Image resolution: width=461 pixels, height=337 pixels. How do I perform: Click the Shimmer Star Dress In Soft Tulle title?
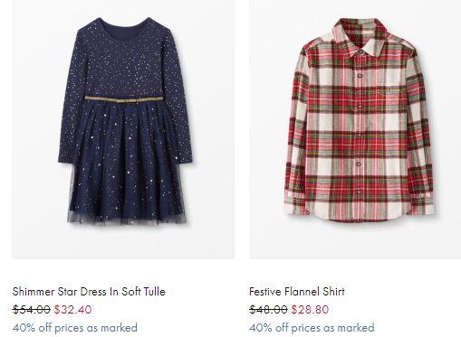point(89,292)
